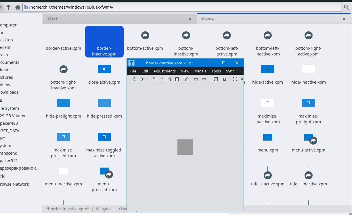Open the Tools menu in the viewer
Image resolution: width=352 pixels, height=215 pixels.
click(216, 71)
